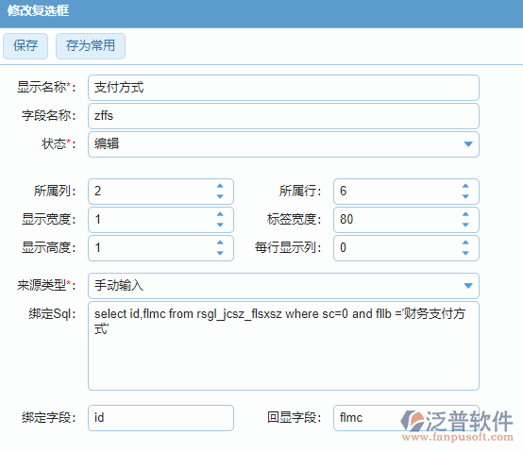The height and width of the screenshot is (452, 523).
Task: Click the 每行显示列 label
Action: 288,247
